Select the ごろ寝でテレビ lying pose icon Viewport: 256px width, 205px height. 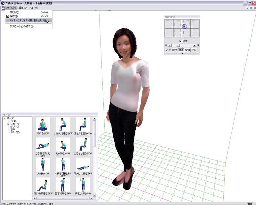click(42, 145)
